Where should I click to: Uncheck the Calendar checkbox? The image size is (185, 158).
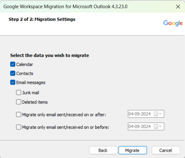click(13, 64)
